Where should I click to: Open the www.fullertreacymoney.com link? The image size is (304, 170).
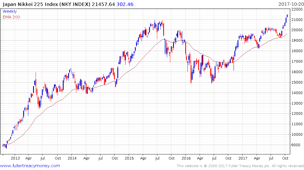click(x=30, y=166)
